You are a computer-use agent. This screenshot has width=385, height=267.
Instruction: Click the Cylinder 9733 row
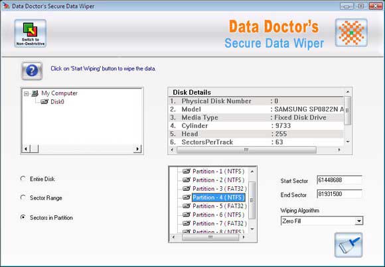click(x=256, y=126)
